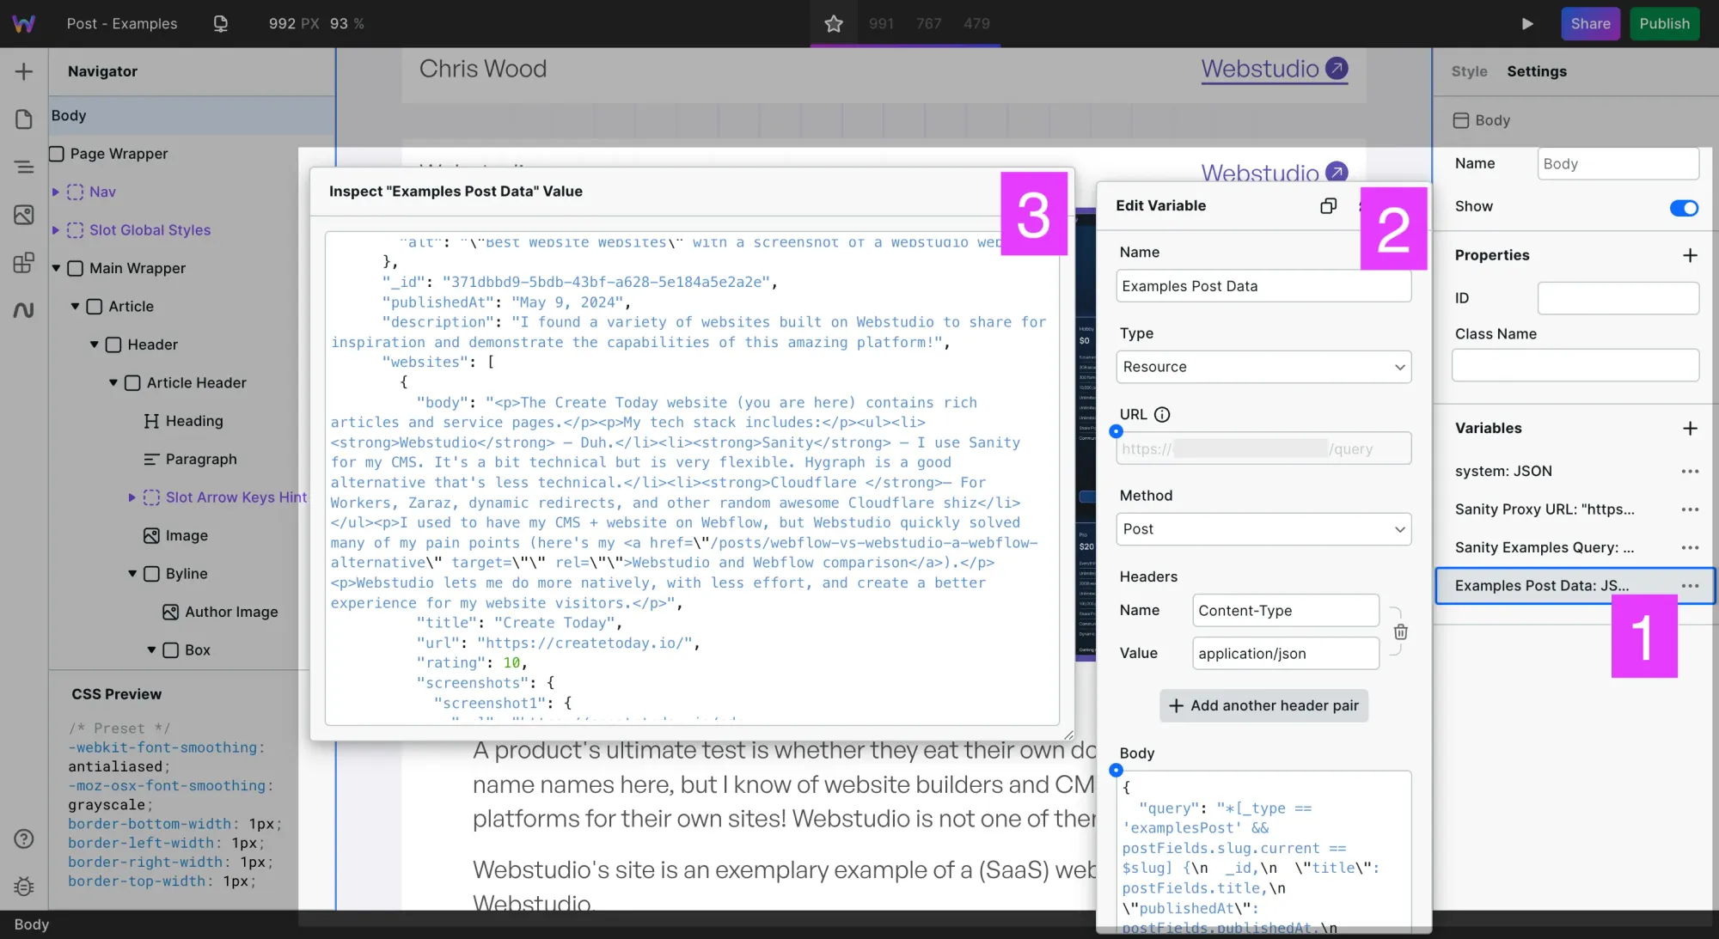Copy the variable via the copy icon
This screenshot has height=939, width=1719.
(1328, 205)
